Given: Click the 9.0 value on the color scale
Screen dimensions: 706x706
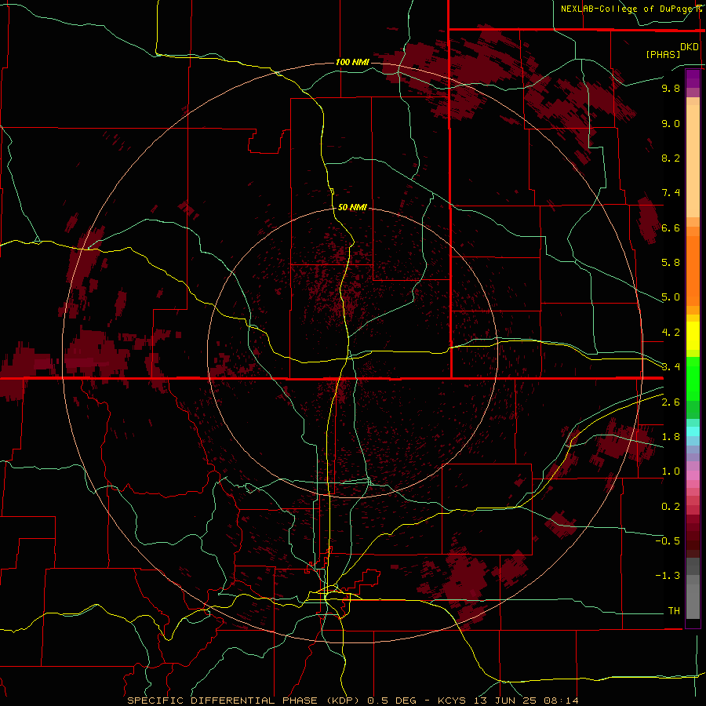Looking at the screenshot, I should pyautogui.click(x=671, y=123).
